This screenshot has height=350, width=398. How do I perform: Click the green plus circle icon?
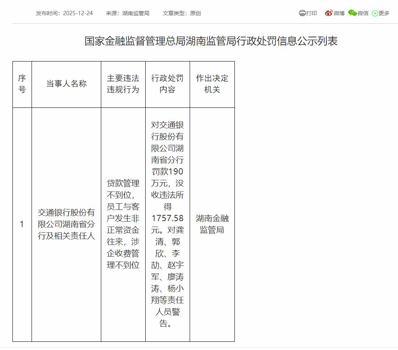pos(375,13)
